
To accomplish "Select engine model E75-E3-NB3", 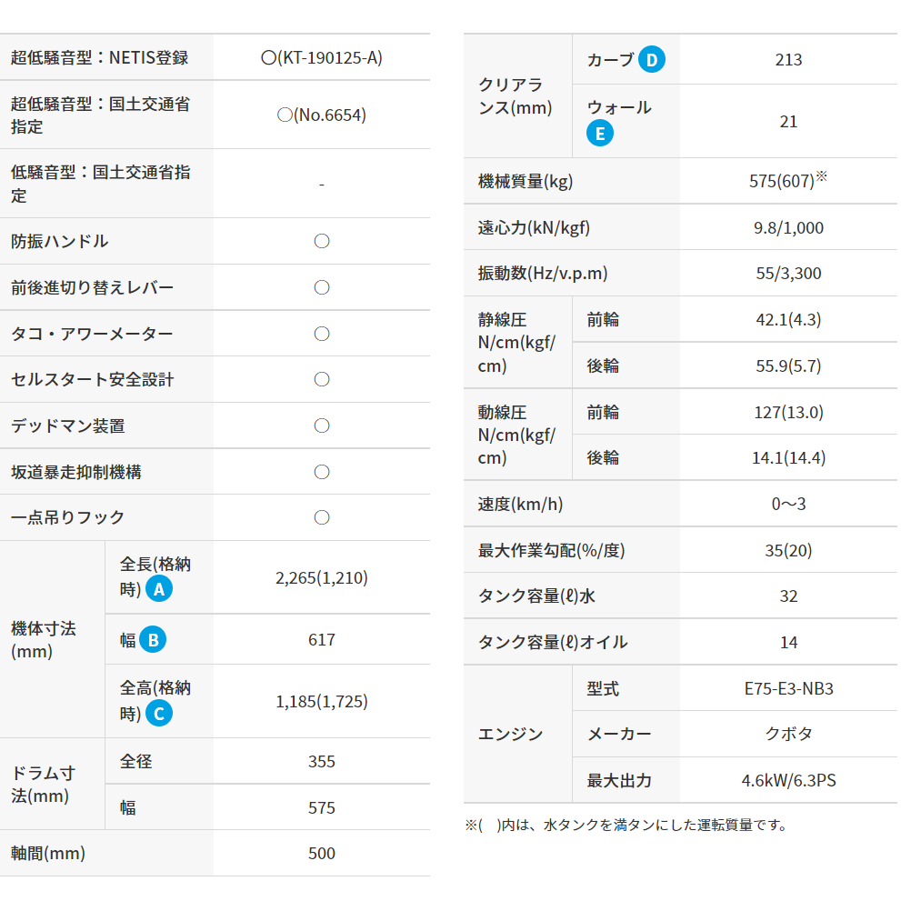I will coord(788,688).
